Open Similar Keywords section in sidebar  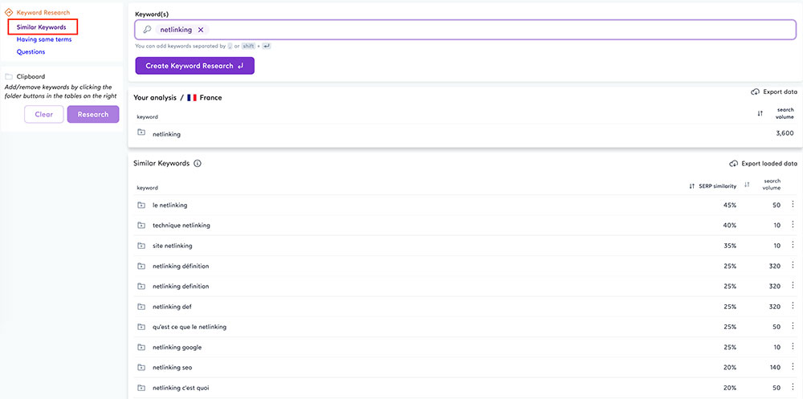point(41,26)
